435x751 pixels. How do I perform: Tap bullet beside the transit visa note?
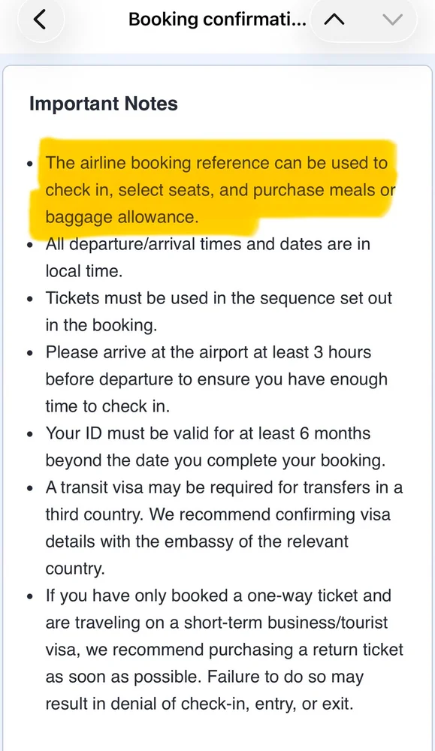pyautogui.click(x=31, y=488)
